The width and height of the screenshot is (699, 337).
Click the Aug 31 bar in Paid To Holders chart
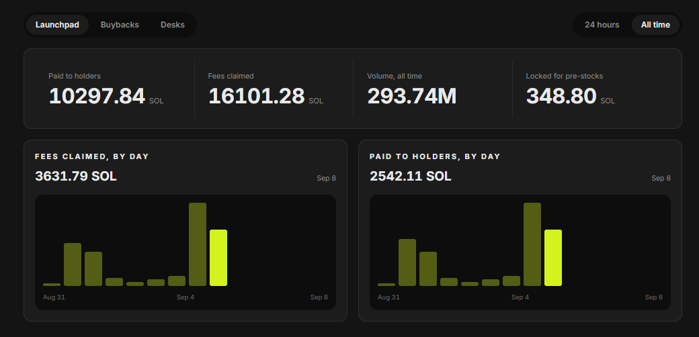tap(386, 285)
